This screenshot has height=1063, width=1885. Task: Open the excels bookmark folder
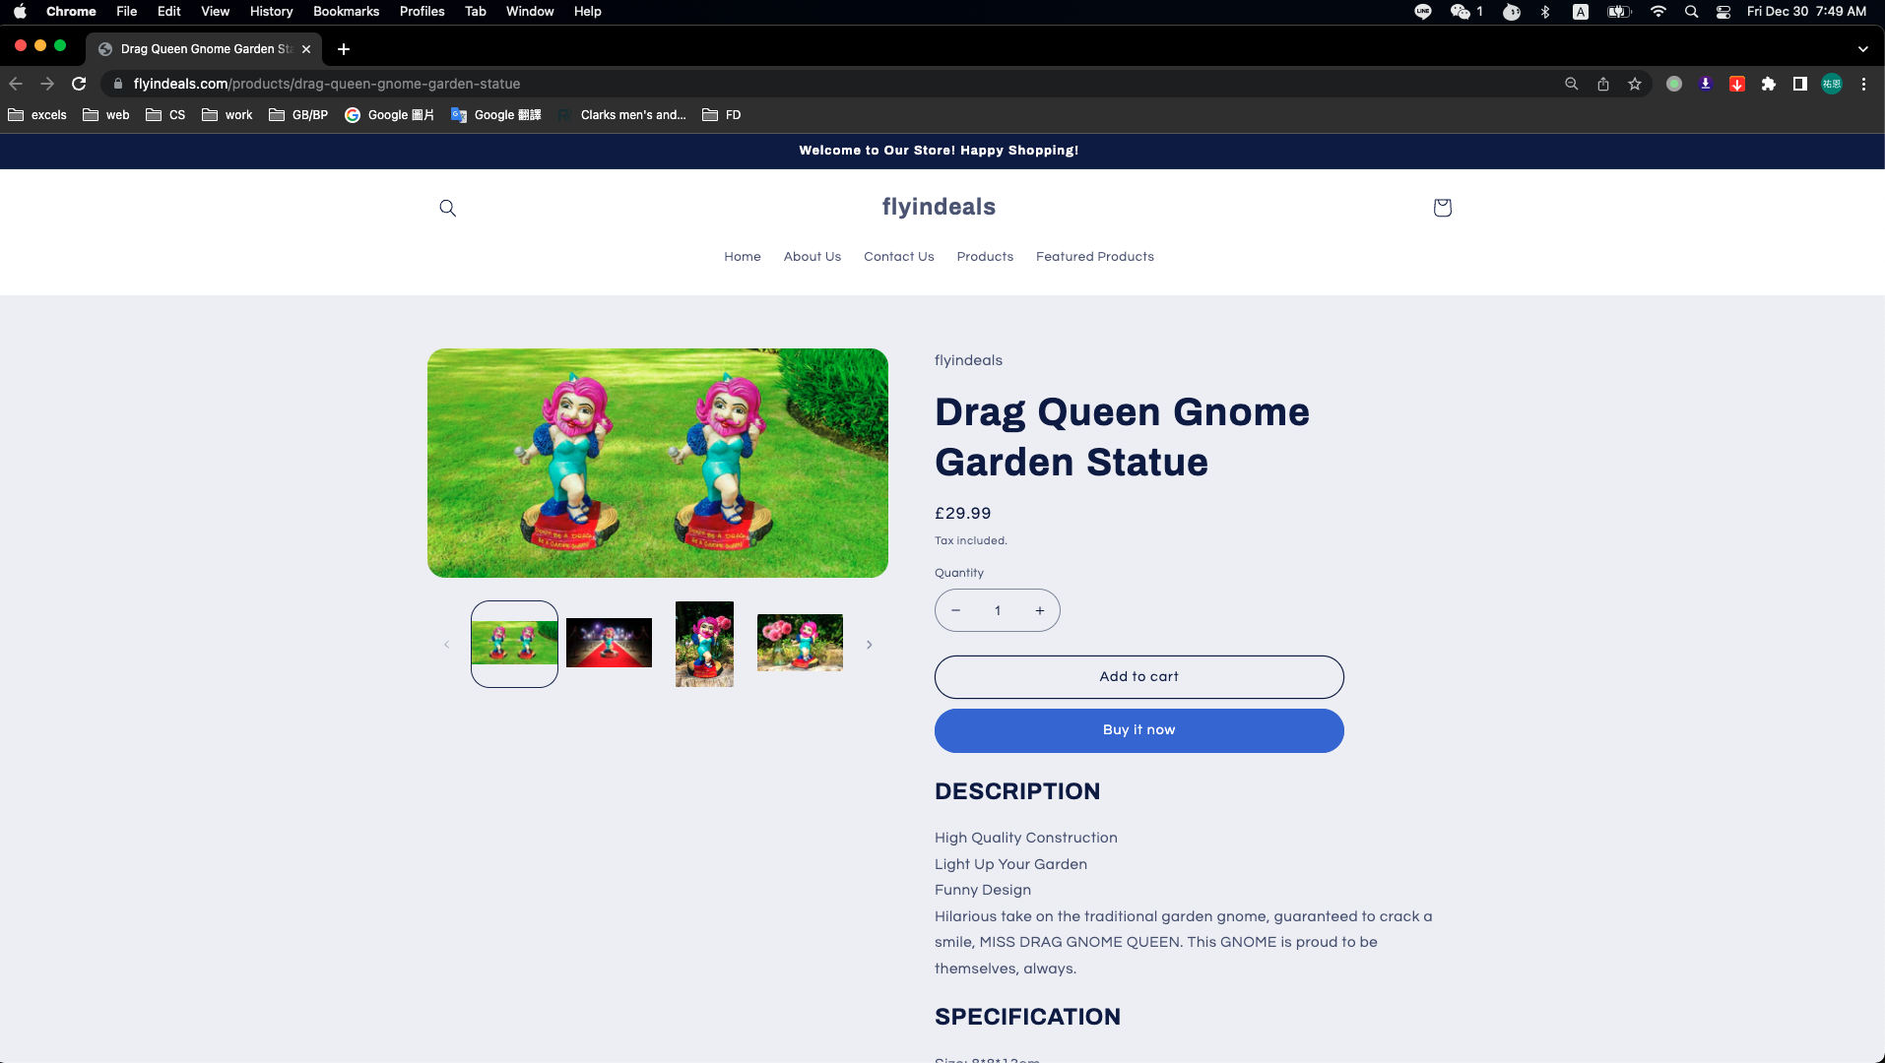click(x=37, y=115)
